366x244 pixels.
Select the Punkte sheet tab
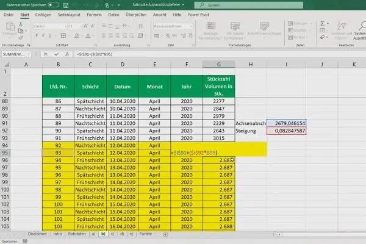(146, 234)
